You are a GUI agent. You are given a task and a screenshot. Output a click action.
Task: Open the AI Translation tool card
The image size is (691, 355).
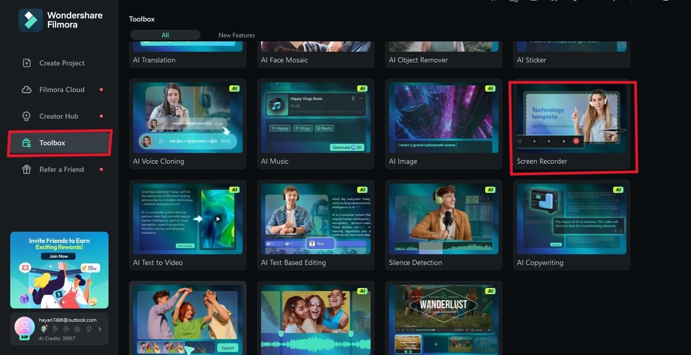[x=188, y=55]
